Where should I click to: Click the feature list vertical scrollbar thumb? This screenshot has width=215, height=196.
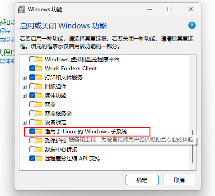pyautogui.click(x=192, y=146)
